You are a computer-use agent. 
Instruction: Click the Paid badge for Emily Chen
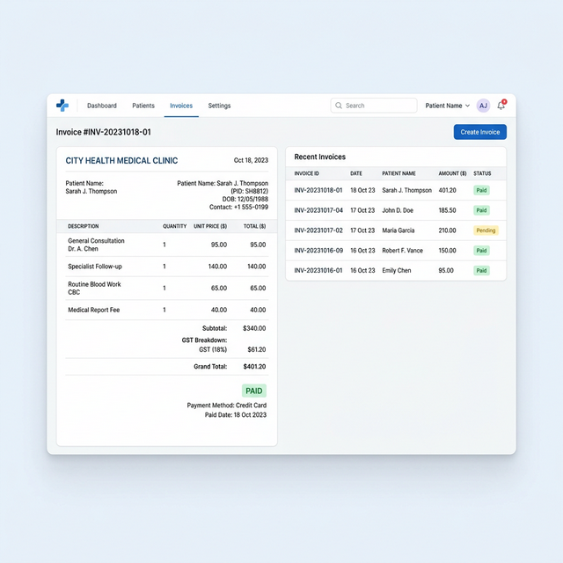coord(481,271)
